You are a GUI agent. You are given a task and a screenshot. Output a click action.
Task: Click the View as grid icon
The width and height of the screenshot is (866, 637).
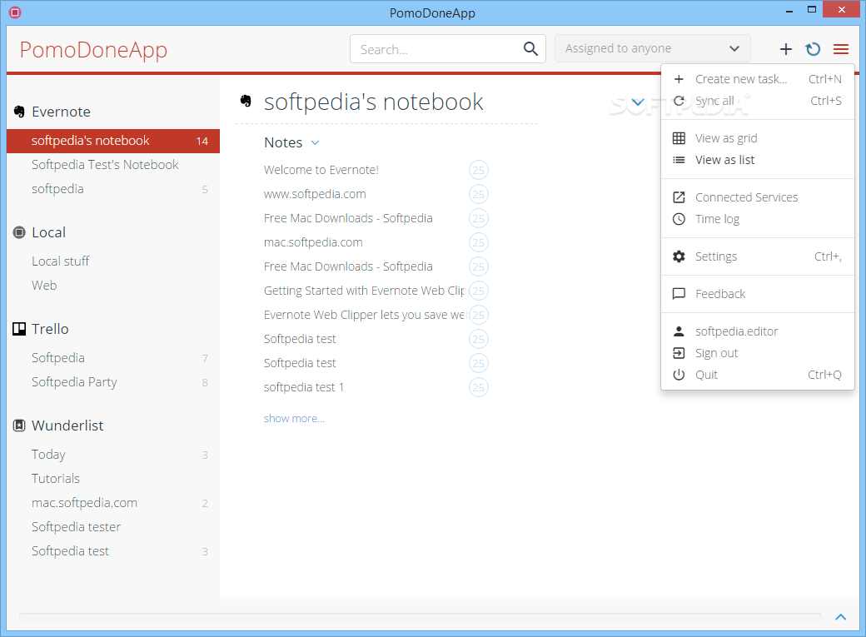point(679,138)
